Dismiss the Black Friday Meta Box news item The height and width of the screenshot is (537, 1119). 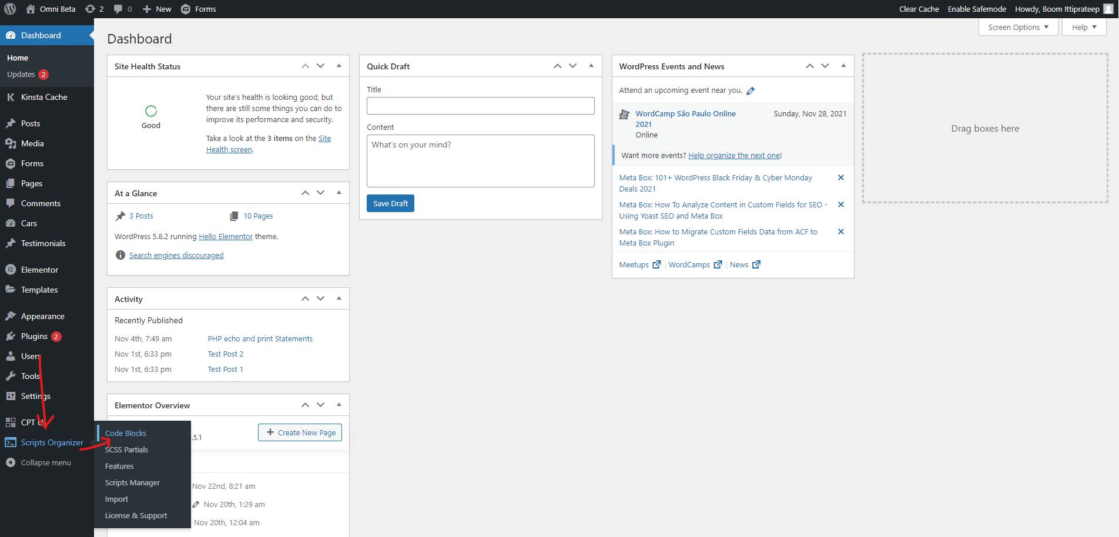pos(840,177)
